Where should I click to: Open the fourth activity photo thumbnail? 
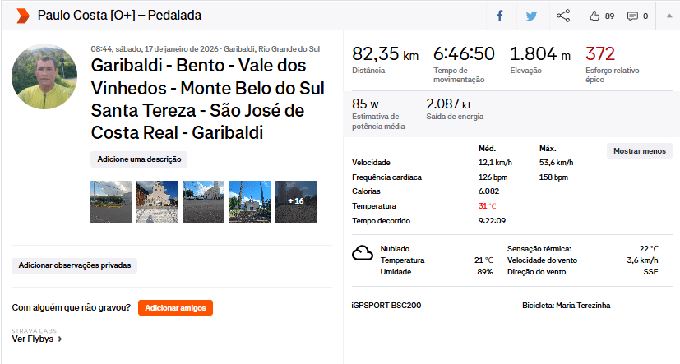(249, 201)
